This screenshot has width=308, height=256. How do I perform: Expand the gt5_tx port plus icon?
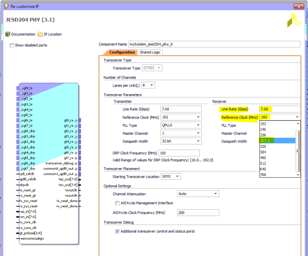pyautogui.click(x=21, y=115)
